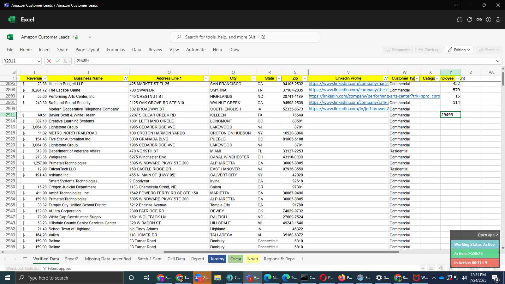Switch to the Sheet2 tab
Image resolution: width=505 pixels, height=284 pixels.
(x=72, y=259)
